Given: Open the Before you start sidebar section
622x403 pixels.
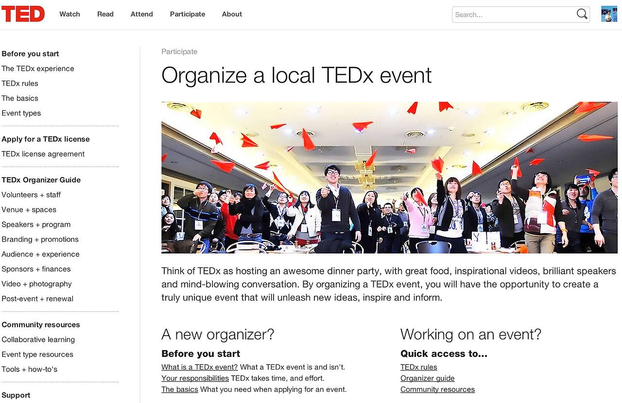Looking at the screenshot, I should tap(30, 54).
